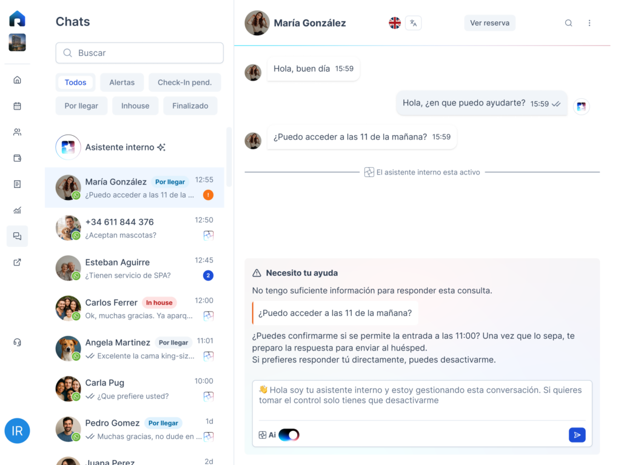Select the Inhouse filter
621x465 pixels.
click(x=135, y=105)
